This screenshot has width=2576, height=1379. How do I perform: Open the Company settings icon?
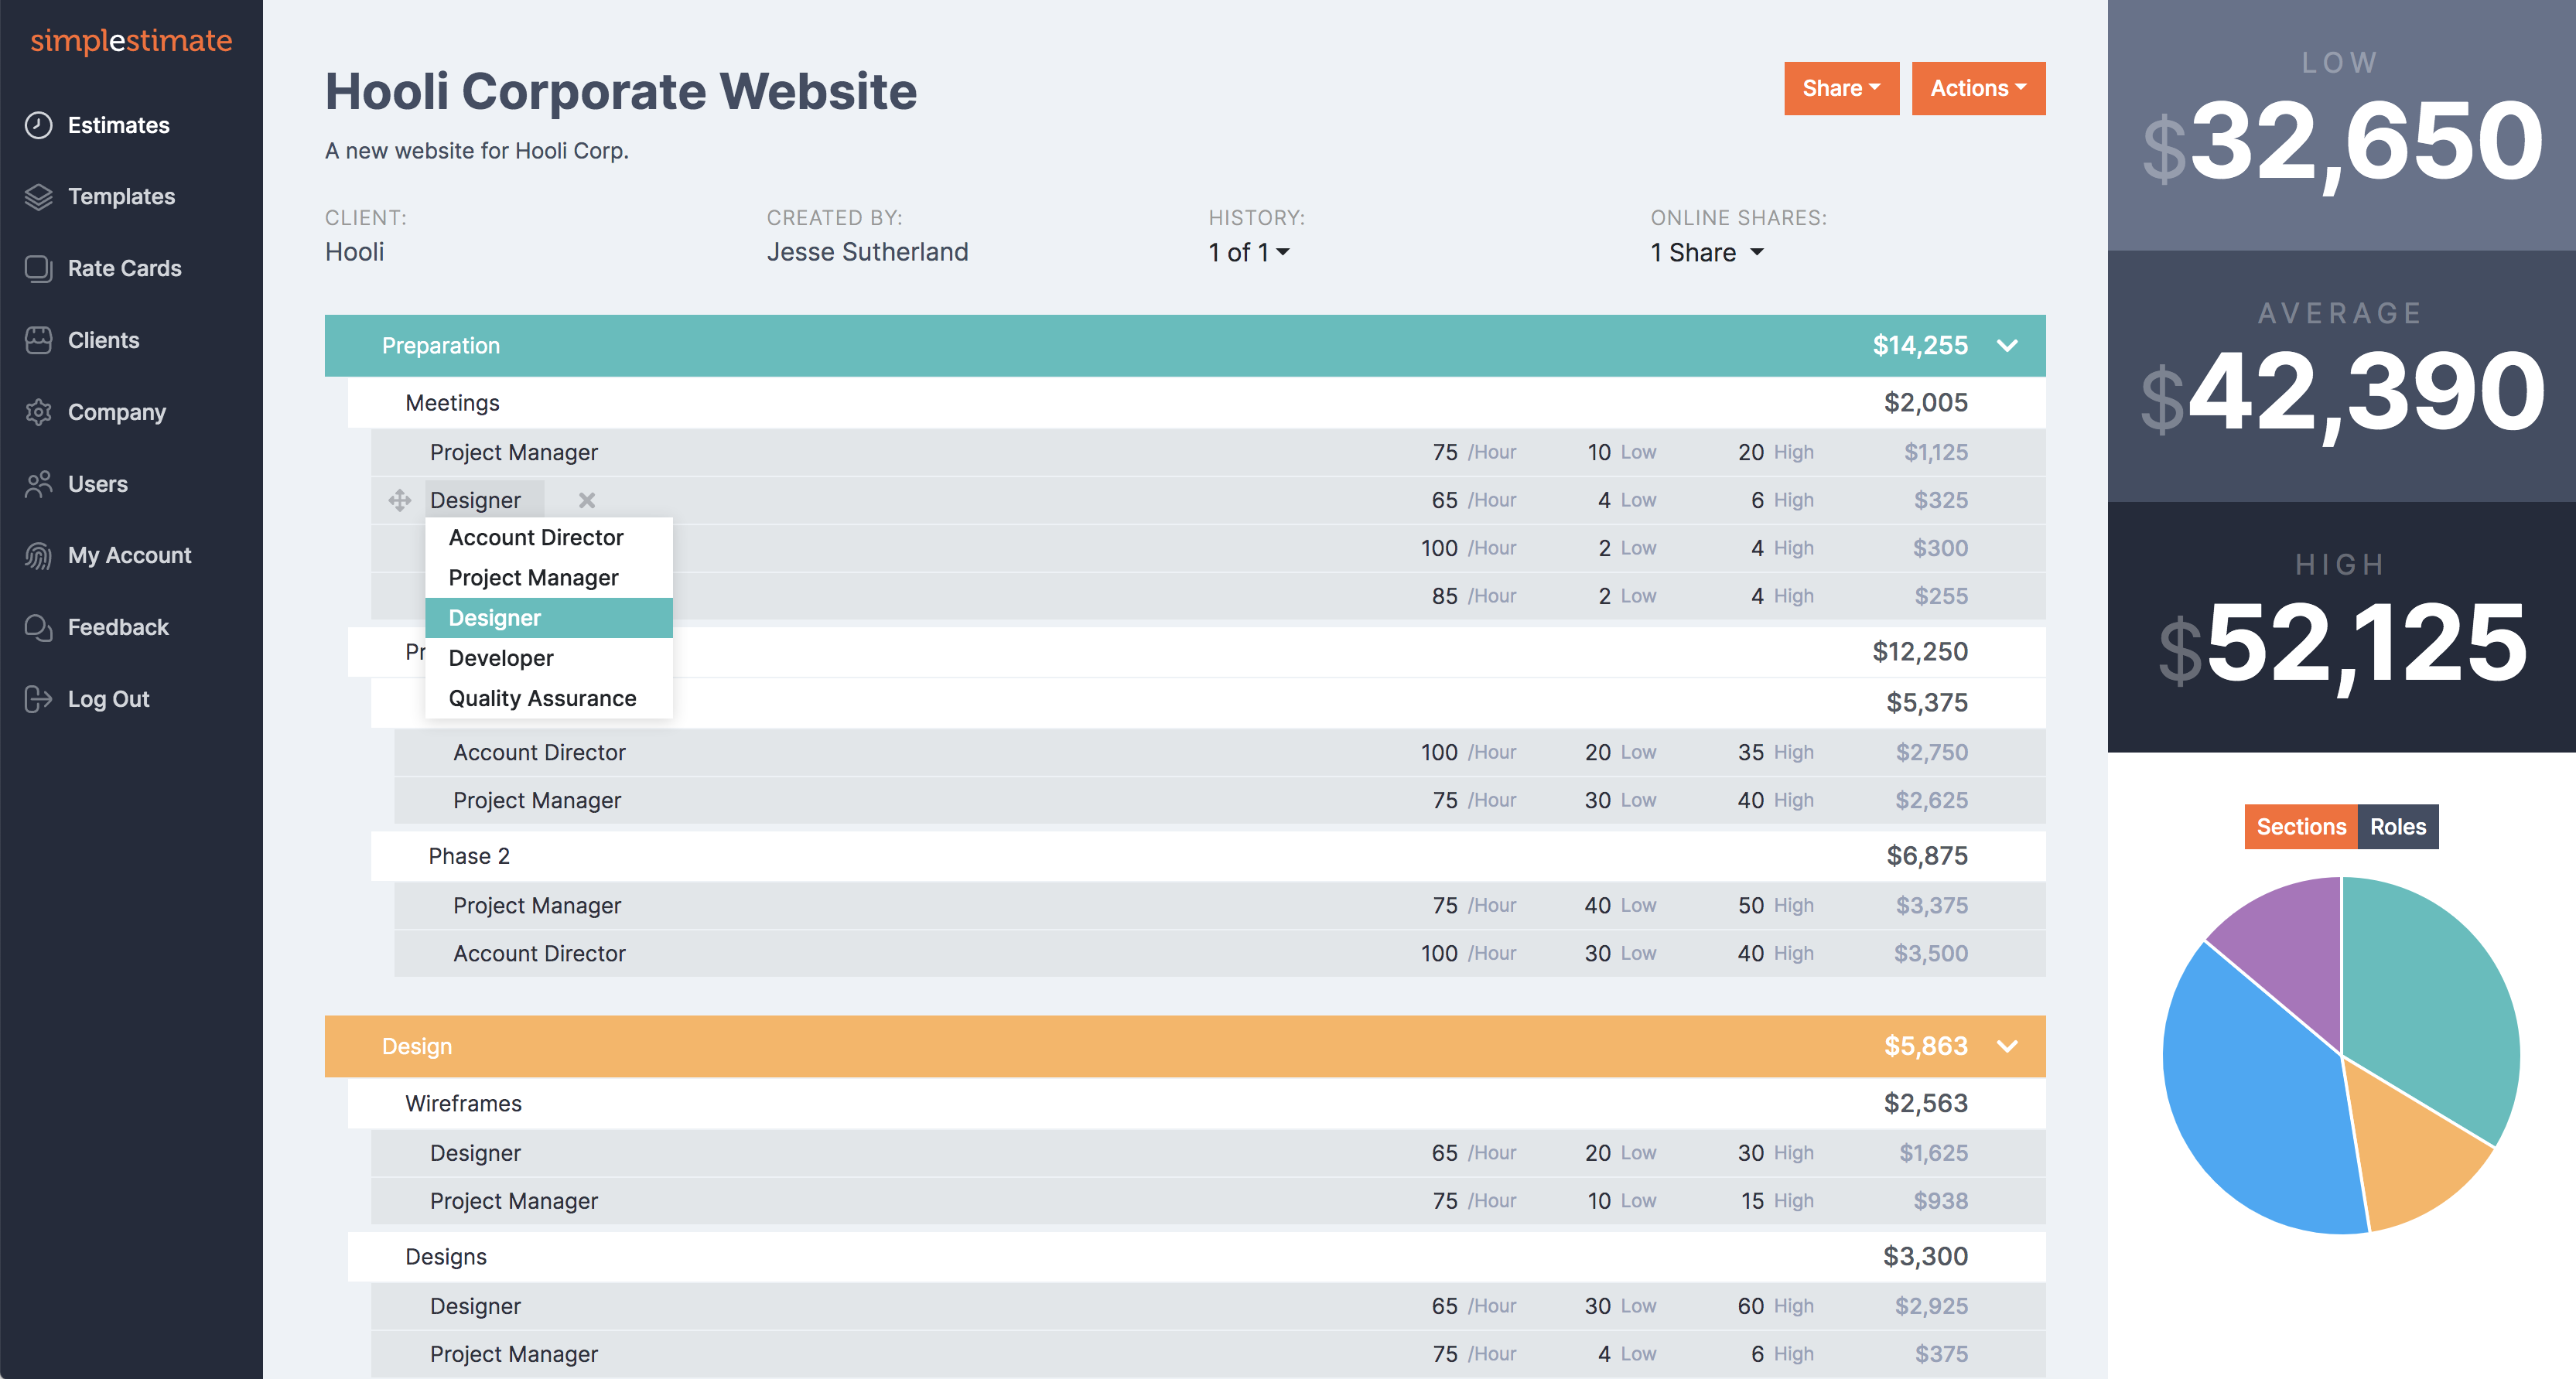coord(38,412)
